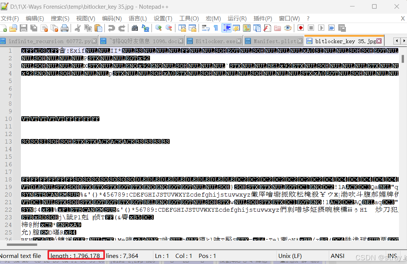Show the Document Map panel

point(247,28)
